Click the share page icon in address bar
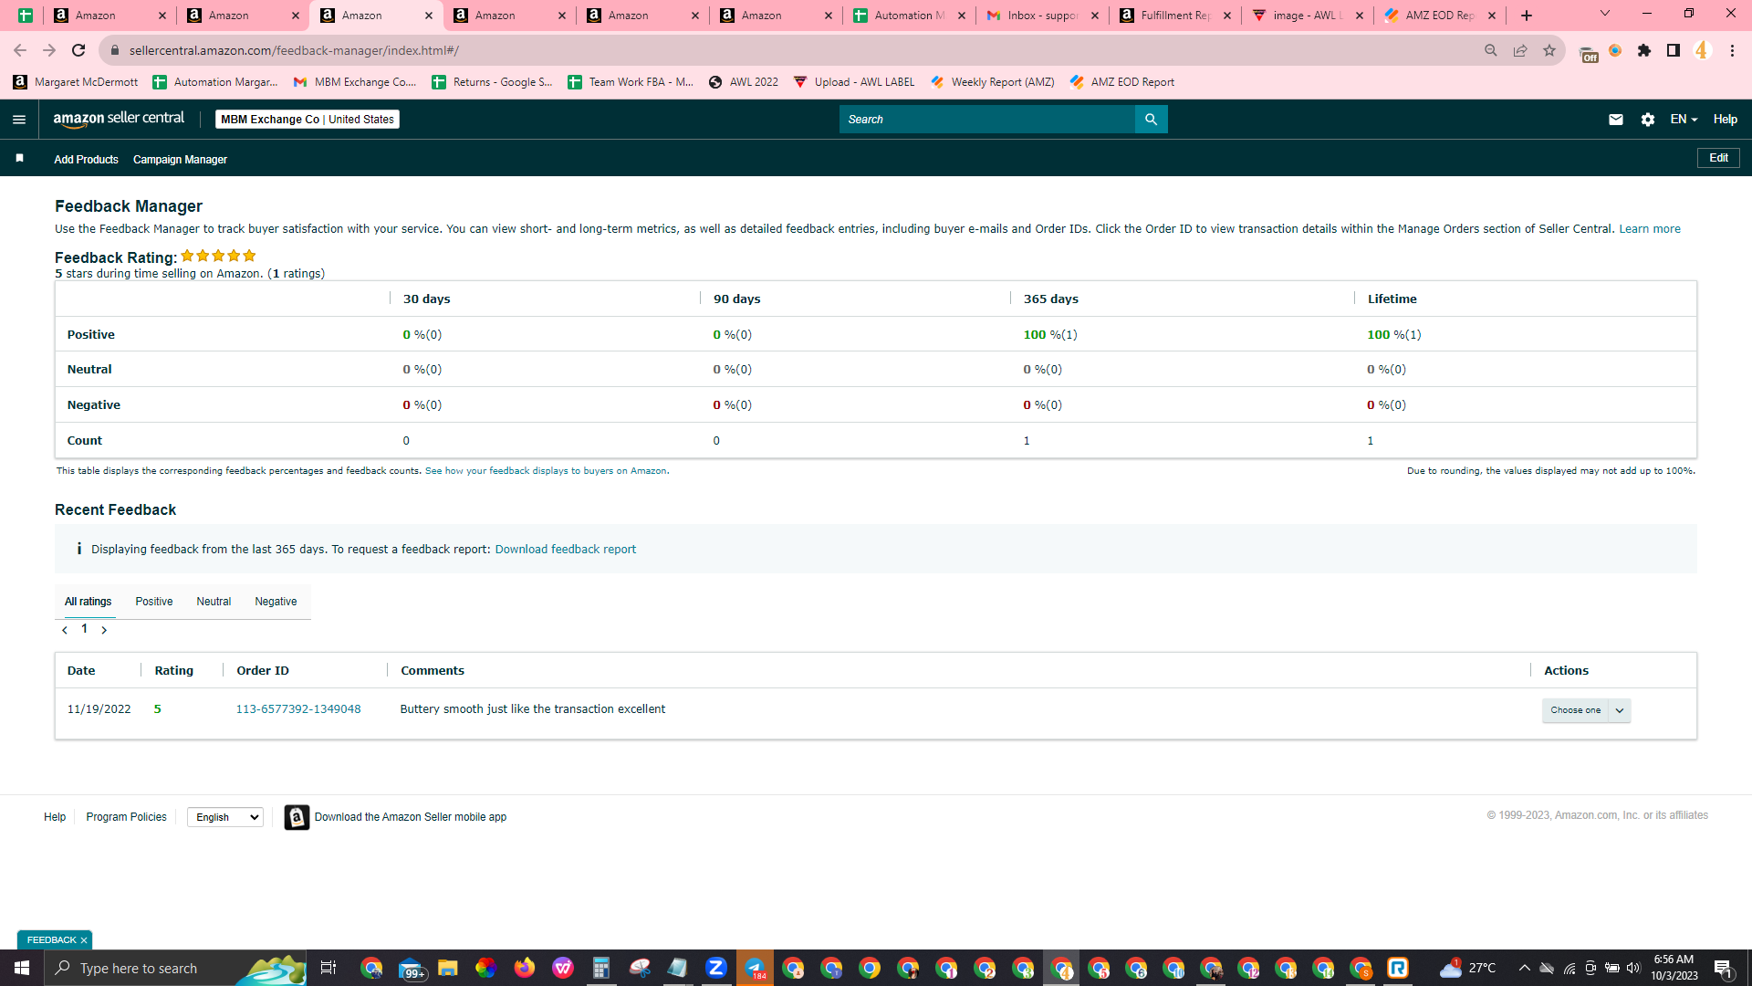The image size is (1752, 986). coord(1519,50)
